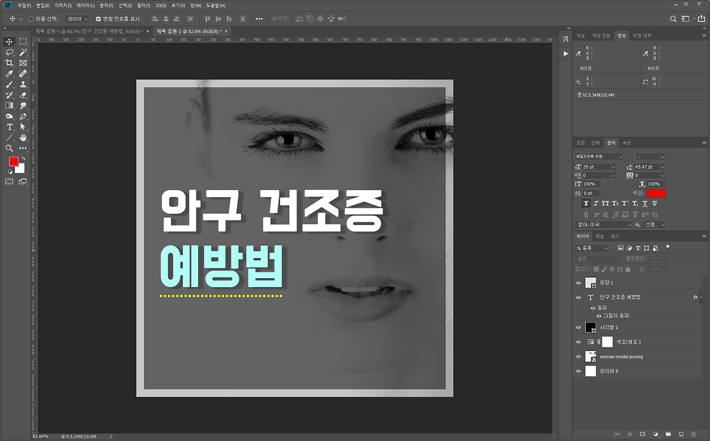The height and width of the screenshot is (441, 710).
Task: Open the 필터(T) menu
Action: (x=143, y=5)
